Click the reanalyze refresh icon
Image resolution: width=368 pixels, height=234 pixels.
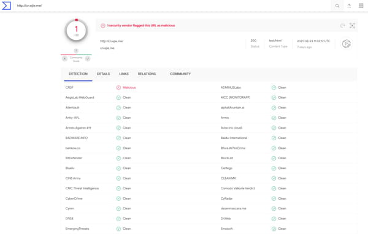[343, 26]
